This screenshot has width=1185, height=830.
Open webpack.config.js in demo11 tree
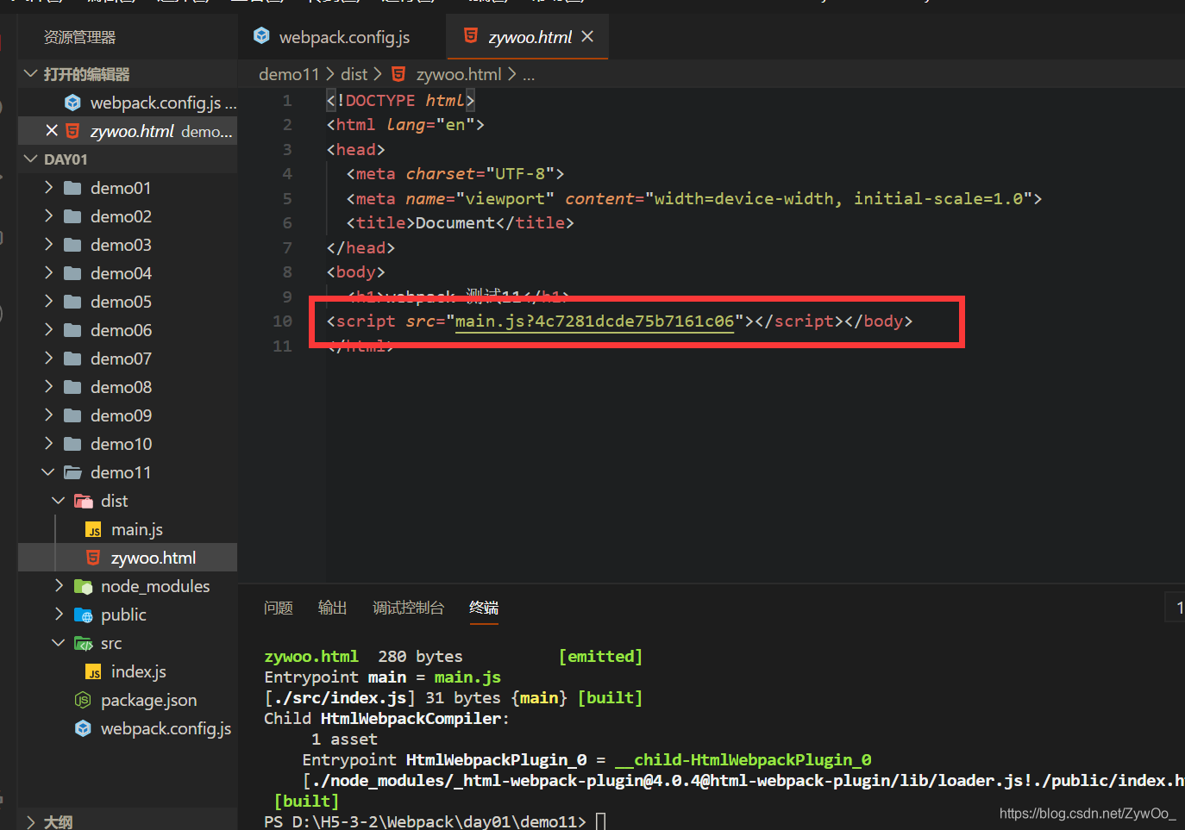(x=128, y=728)
